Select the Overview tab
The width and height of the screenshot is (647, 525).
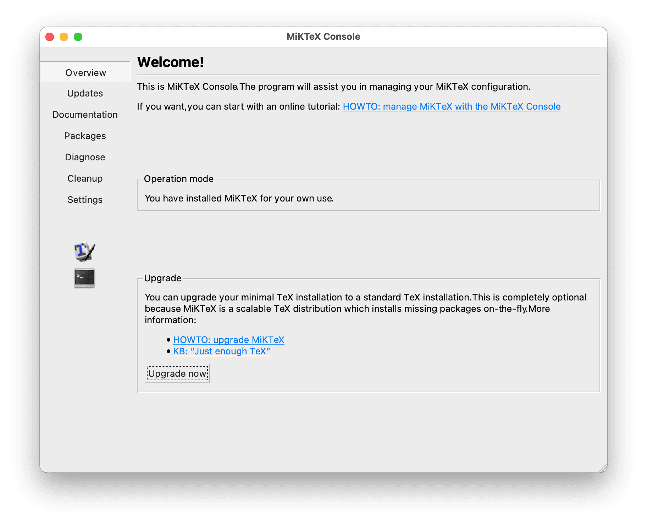tap(85, 72)
